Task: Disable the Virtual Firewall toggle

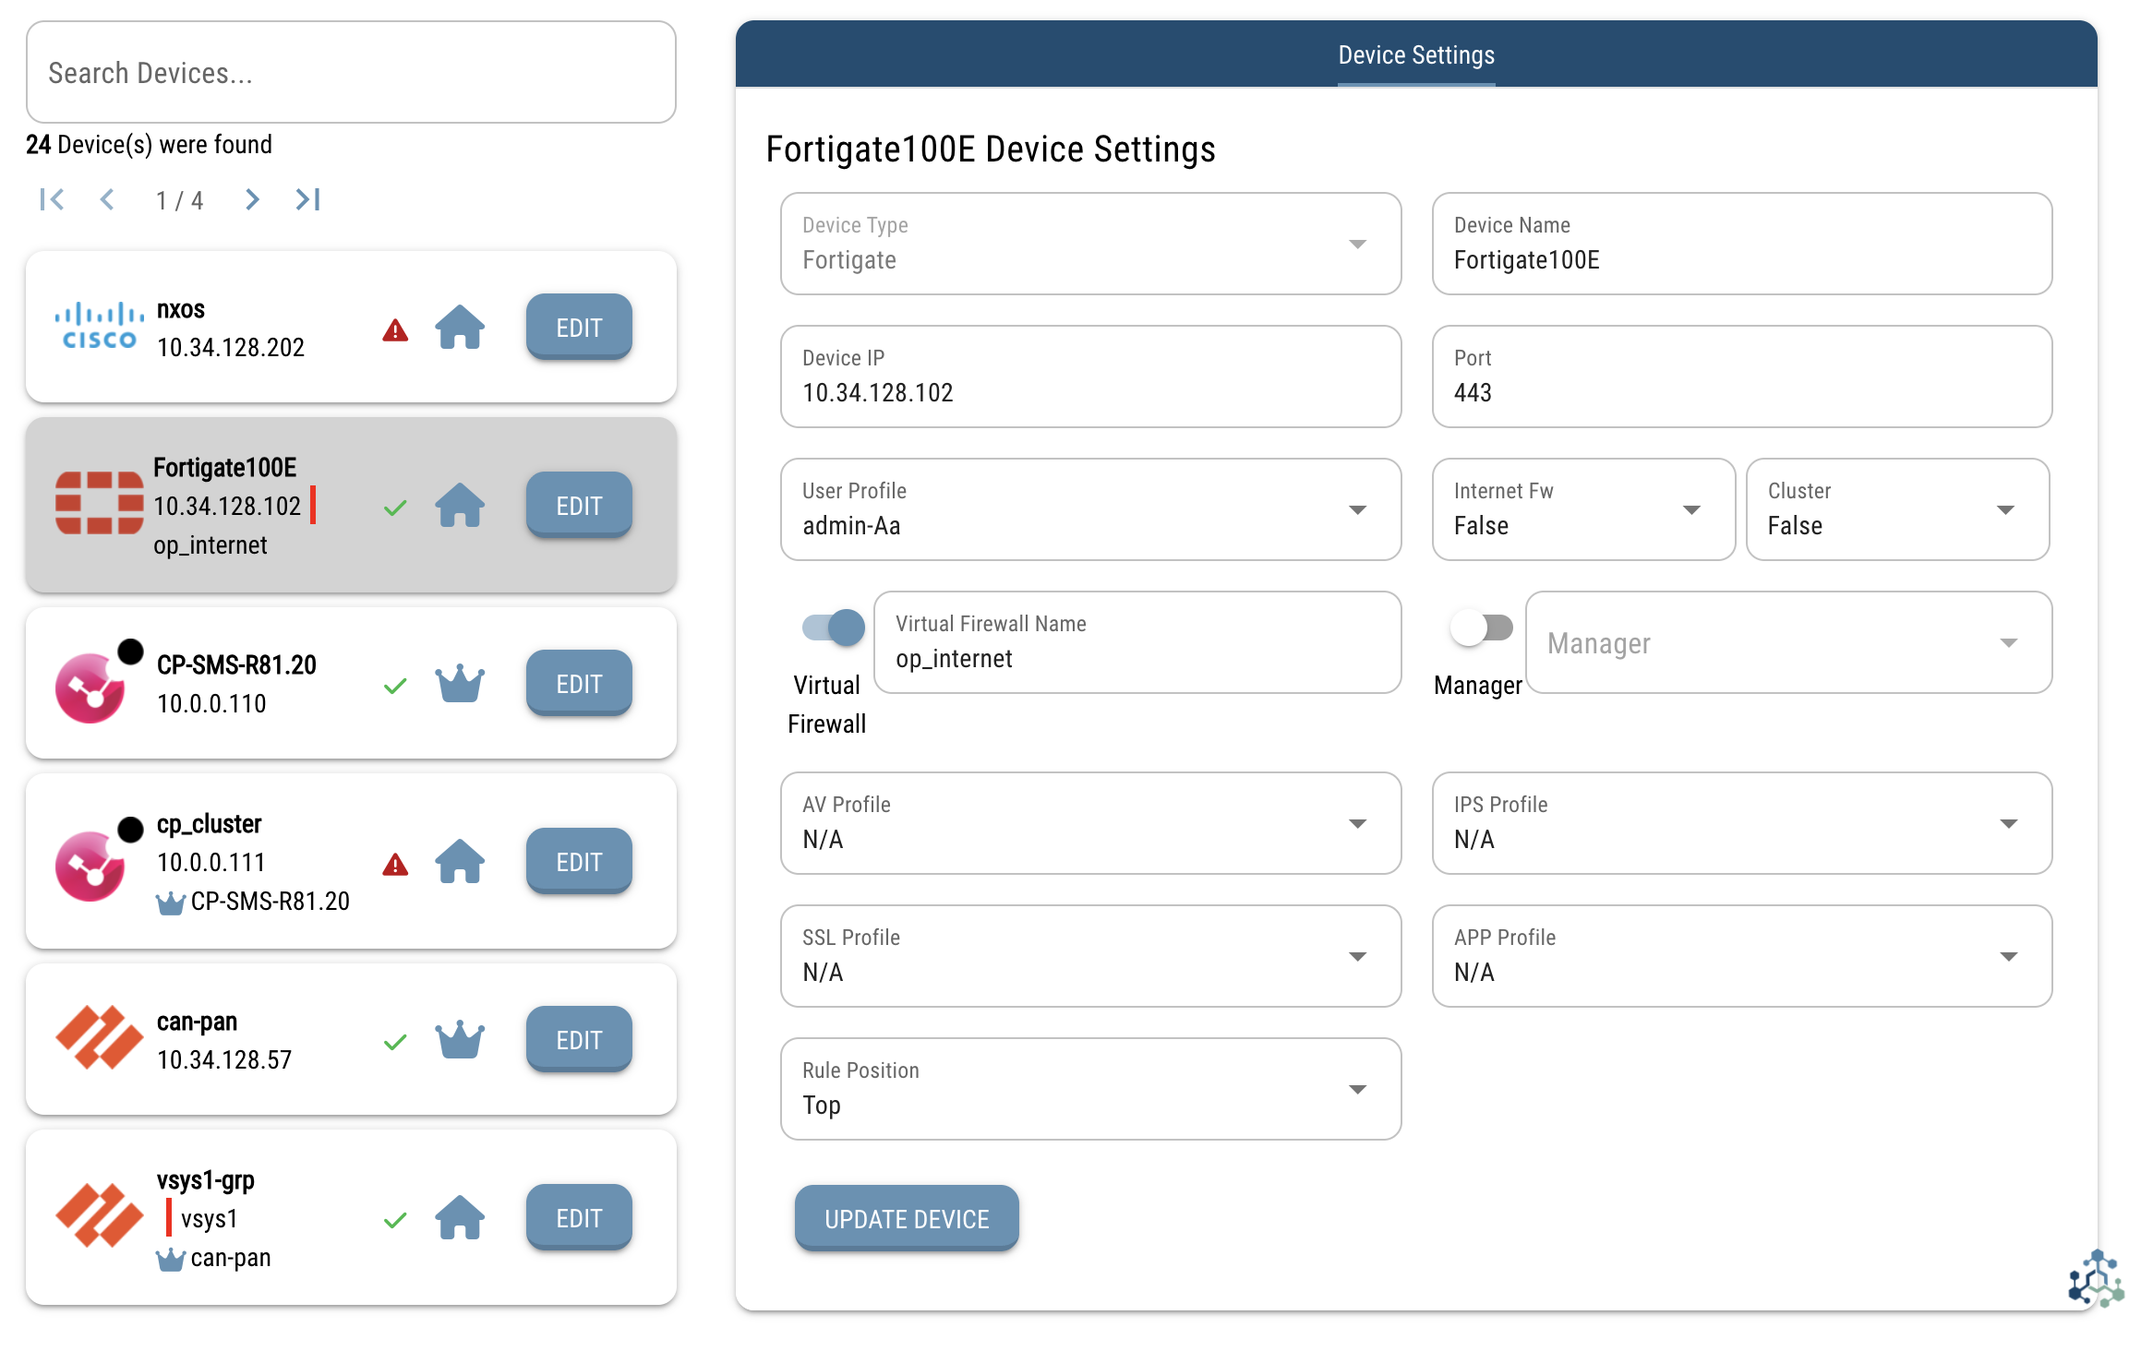Action: click(x=834, y=628)
